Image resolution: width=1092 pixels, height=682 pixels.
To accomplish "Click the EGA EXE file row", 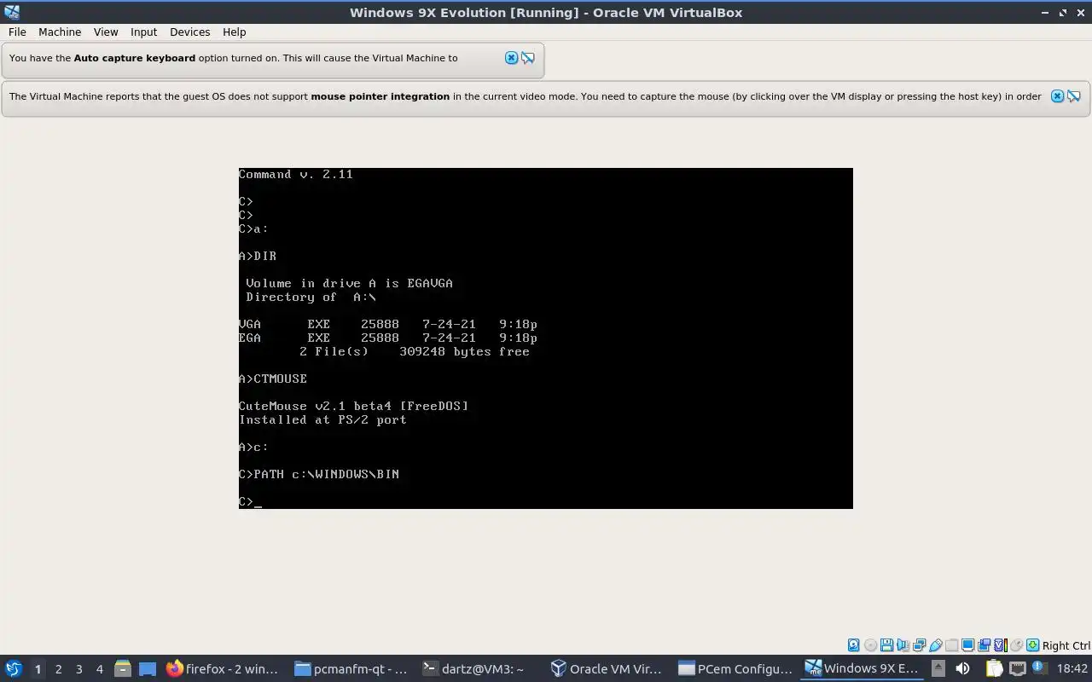I will (388, 338).
